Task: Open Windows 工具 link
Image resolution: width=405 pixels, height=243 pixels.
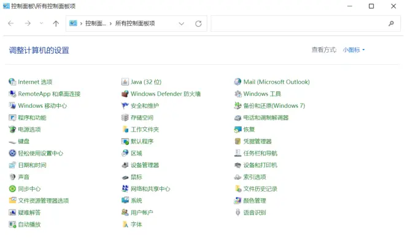Action: coord(262,94)
